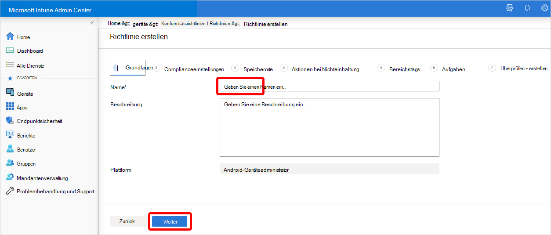Click the Name input field
The image size is (551, 235).
329,87
